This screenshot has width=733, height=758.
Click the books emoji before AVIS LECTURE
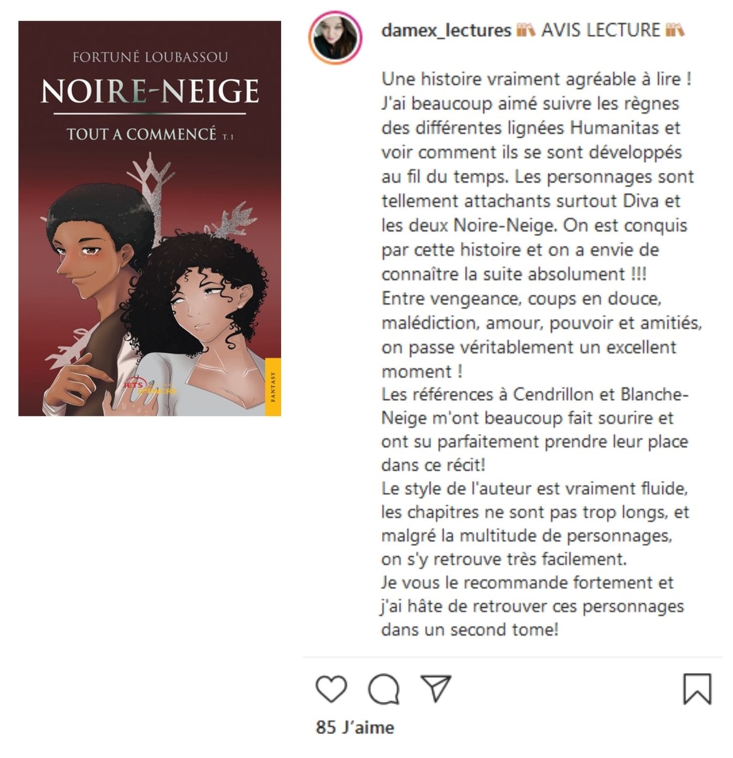tap(526, 30)
